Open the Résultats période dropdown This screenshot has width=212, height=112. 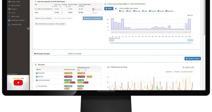[x=82, y=70]
